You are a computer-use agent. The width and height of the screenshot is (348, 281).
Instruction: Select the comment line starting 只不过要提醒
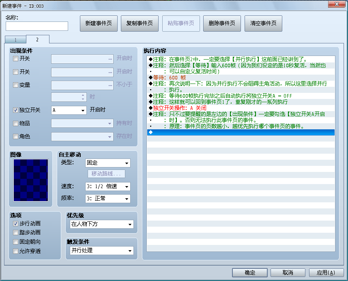[x=241, y=114]
